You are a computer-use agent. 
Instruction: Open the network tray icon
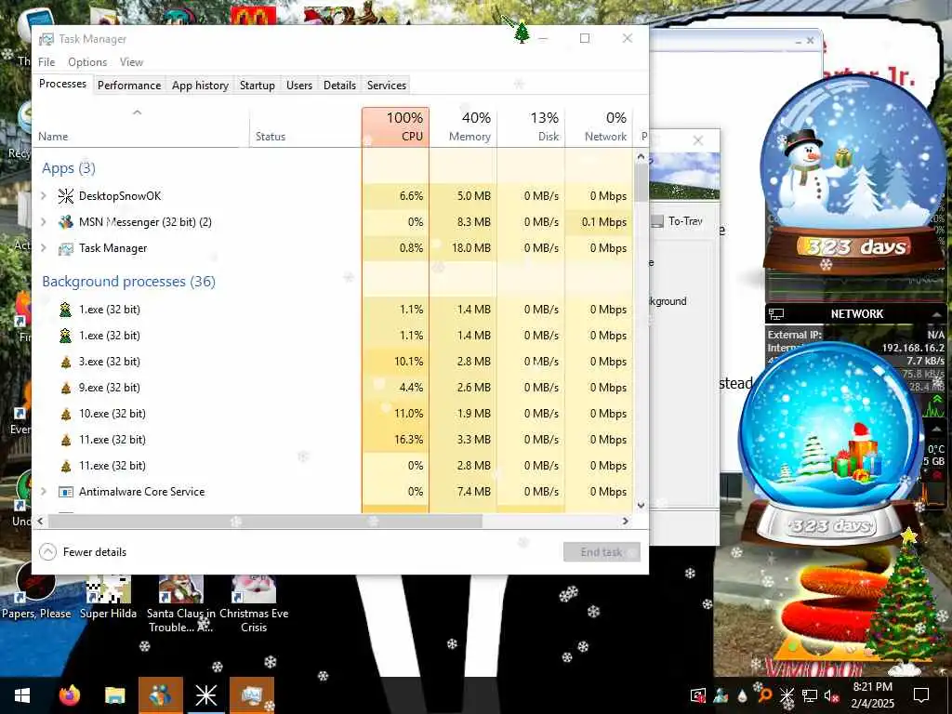point(810,695)
